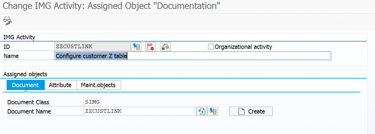Open the Attribute tab
375x134 pixels.
60,85
